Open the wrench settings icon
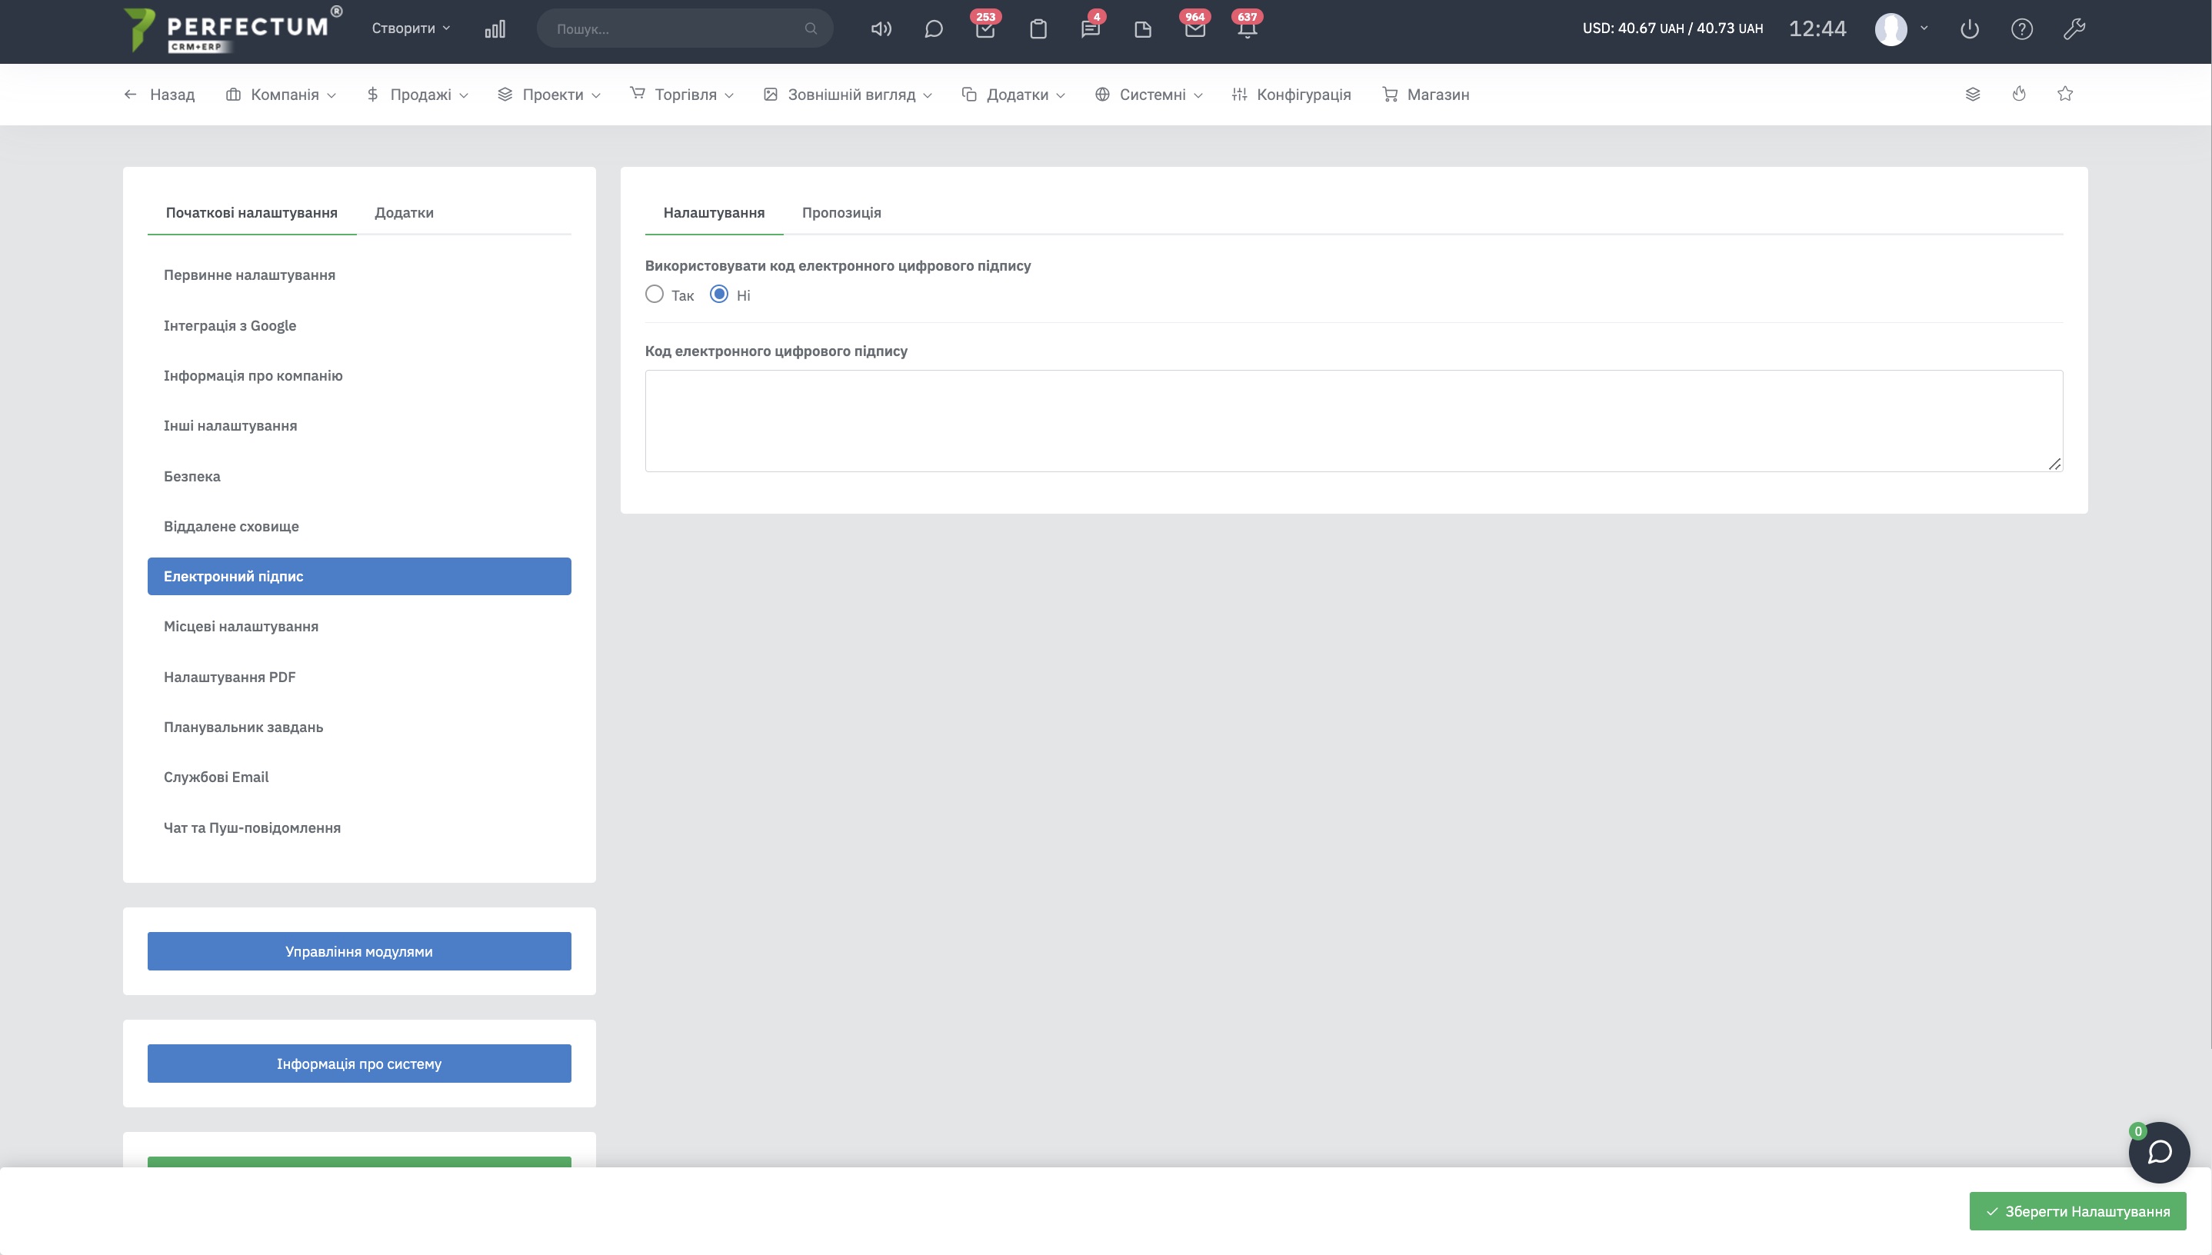 pyautogui.click(x=2074, y=29)
